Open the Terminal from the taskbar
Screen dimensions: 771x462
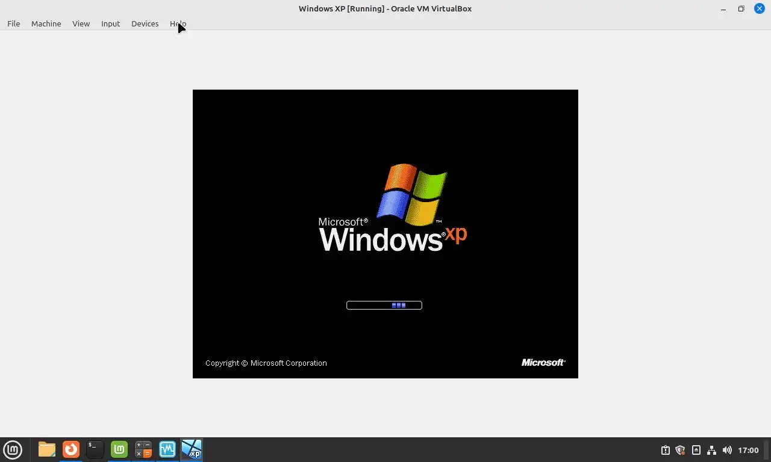[x=95, y=449]
